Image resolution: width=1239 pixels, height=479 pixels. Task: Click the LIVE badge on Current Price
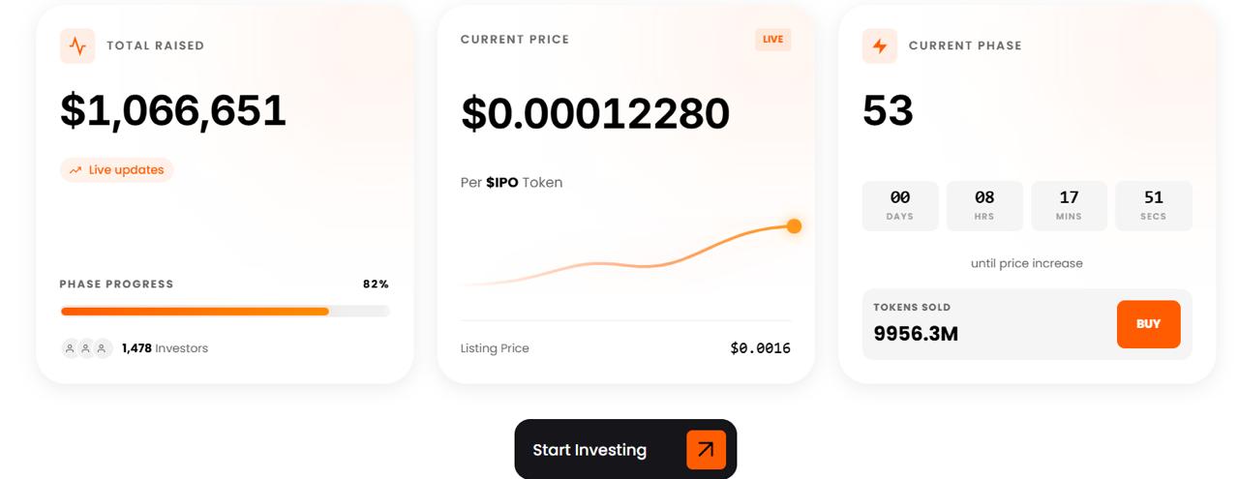coord(772,40)
